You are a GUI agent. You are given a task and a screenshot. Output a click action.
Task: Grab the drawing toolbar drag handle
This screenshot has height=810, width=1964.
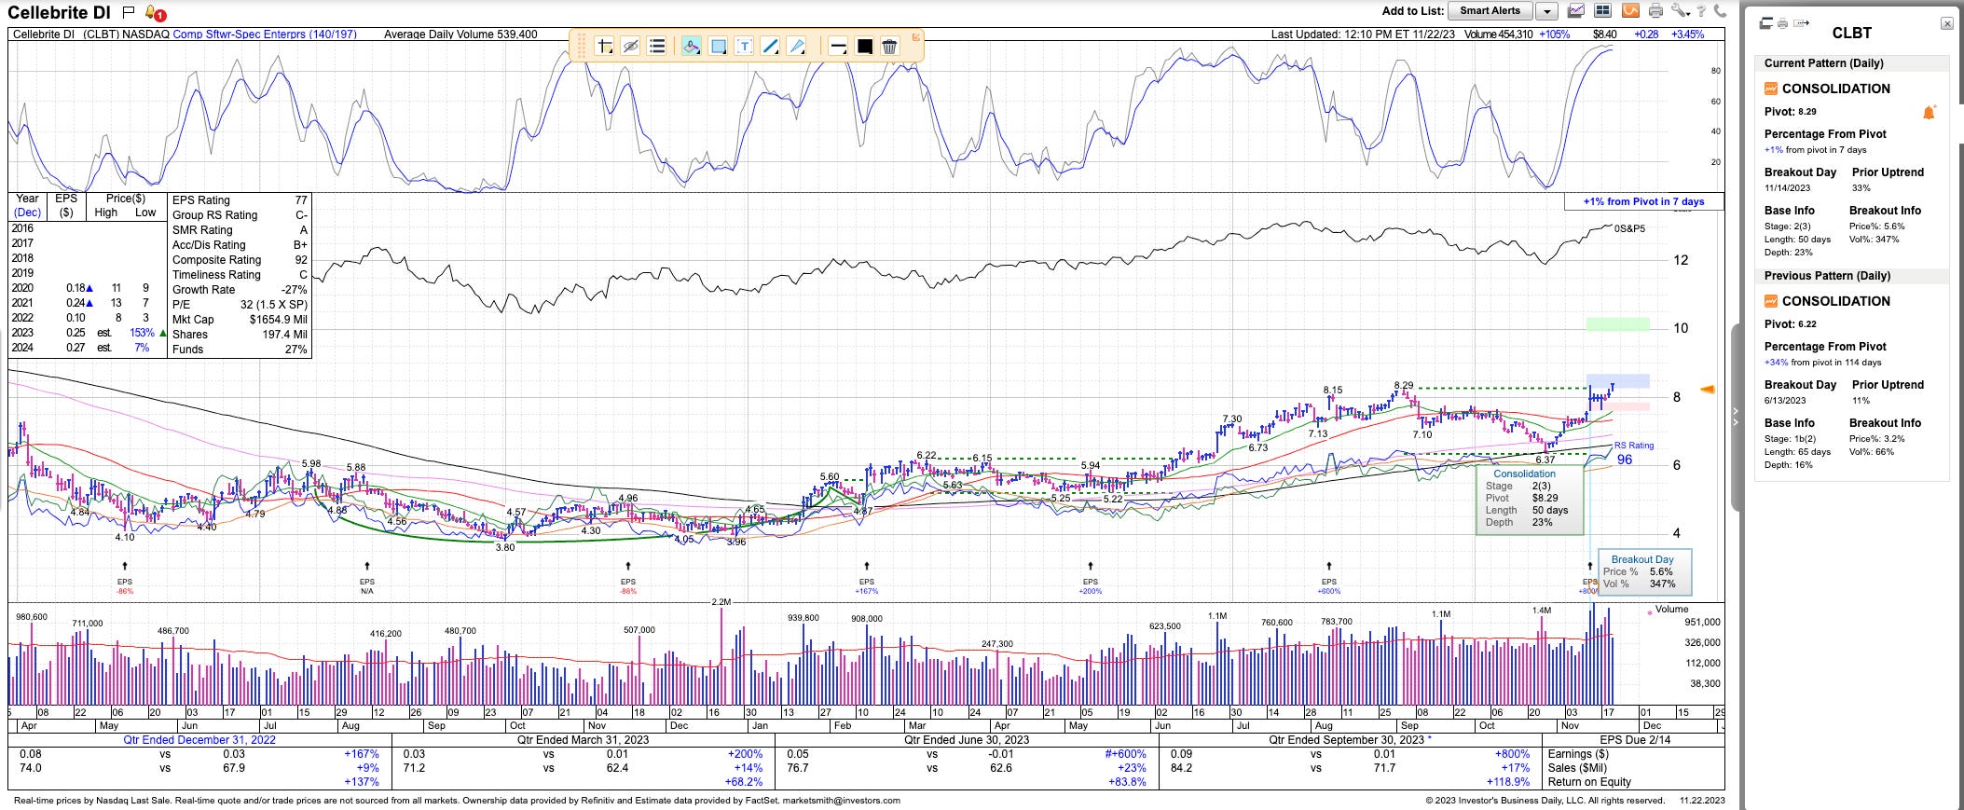pos(581,46)
